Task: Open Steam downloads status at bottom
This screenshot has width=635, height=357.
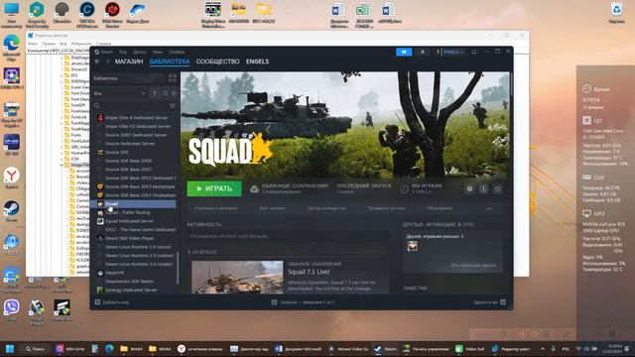Action: (304, 302)
